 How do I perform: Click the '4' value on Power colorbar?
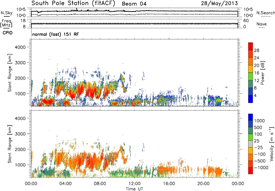pyautogui.click(x=255, y=95)
